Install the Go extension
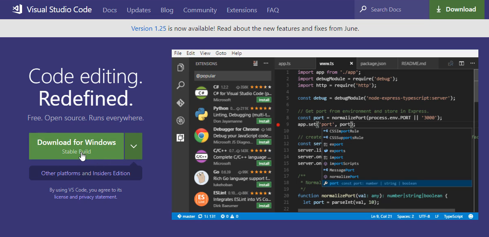This screenshot has width=489, height=237. (x=264, y=185)
